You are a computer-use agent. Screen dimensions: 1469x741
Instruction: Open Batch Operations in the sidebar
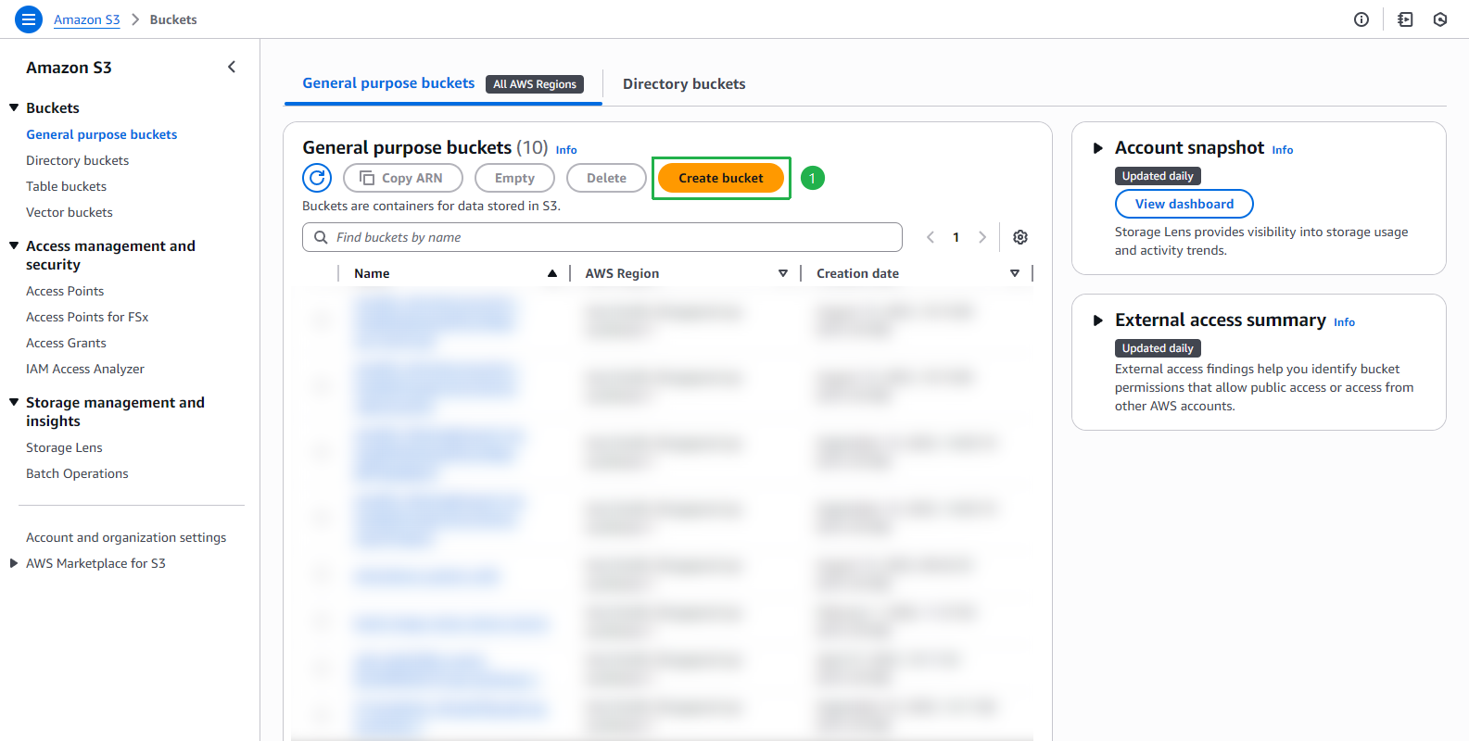coord(78,473)
